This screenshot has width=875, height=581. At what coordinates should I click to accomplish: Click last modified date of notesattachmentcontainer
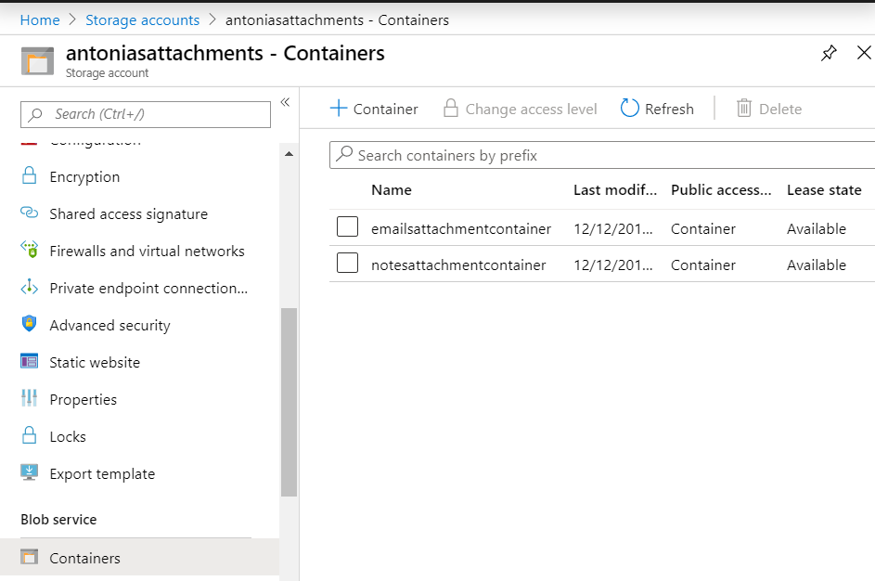click(612, 265)
